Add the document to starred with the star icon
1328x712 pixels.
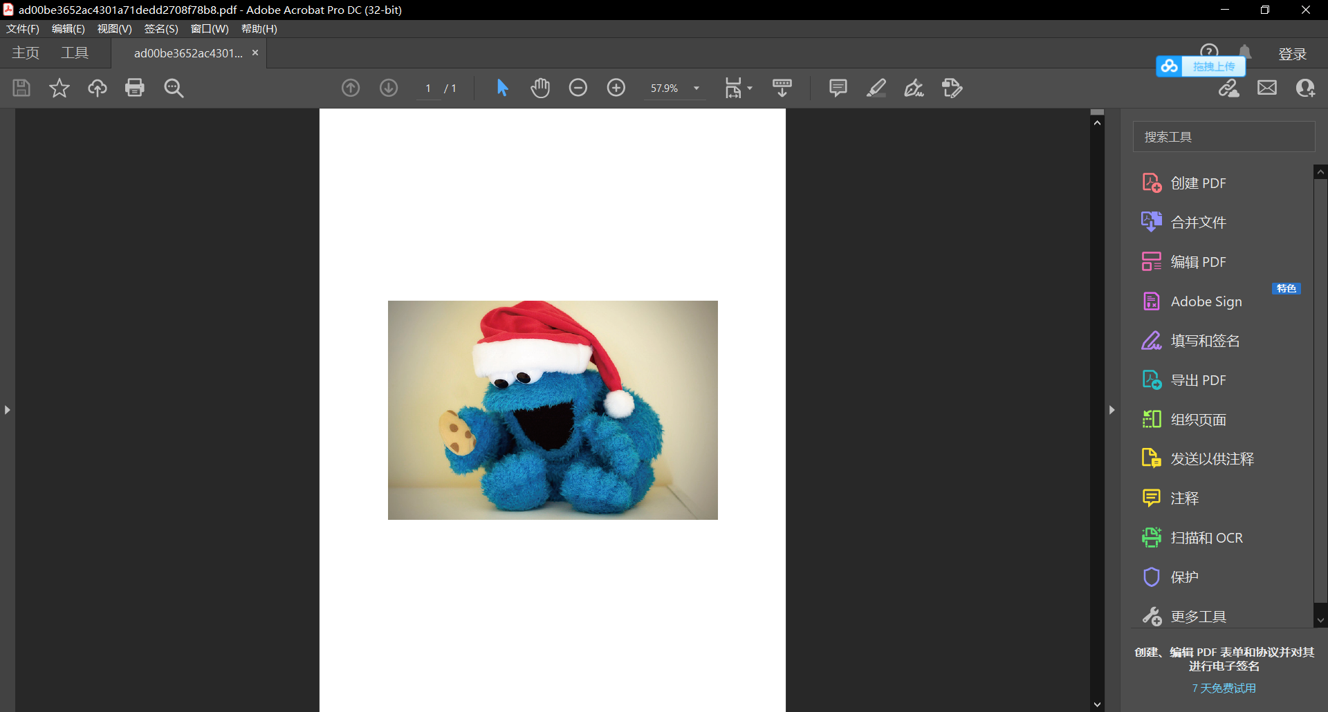pyautogui.click(x=59, y=88)
